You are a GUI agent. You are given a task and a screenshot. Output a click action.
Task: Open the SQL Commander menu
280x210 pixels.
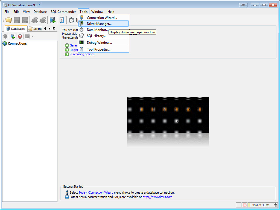(63, 11)
